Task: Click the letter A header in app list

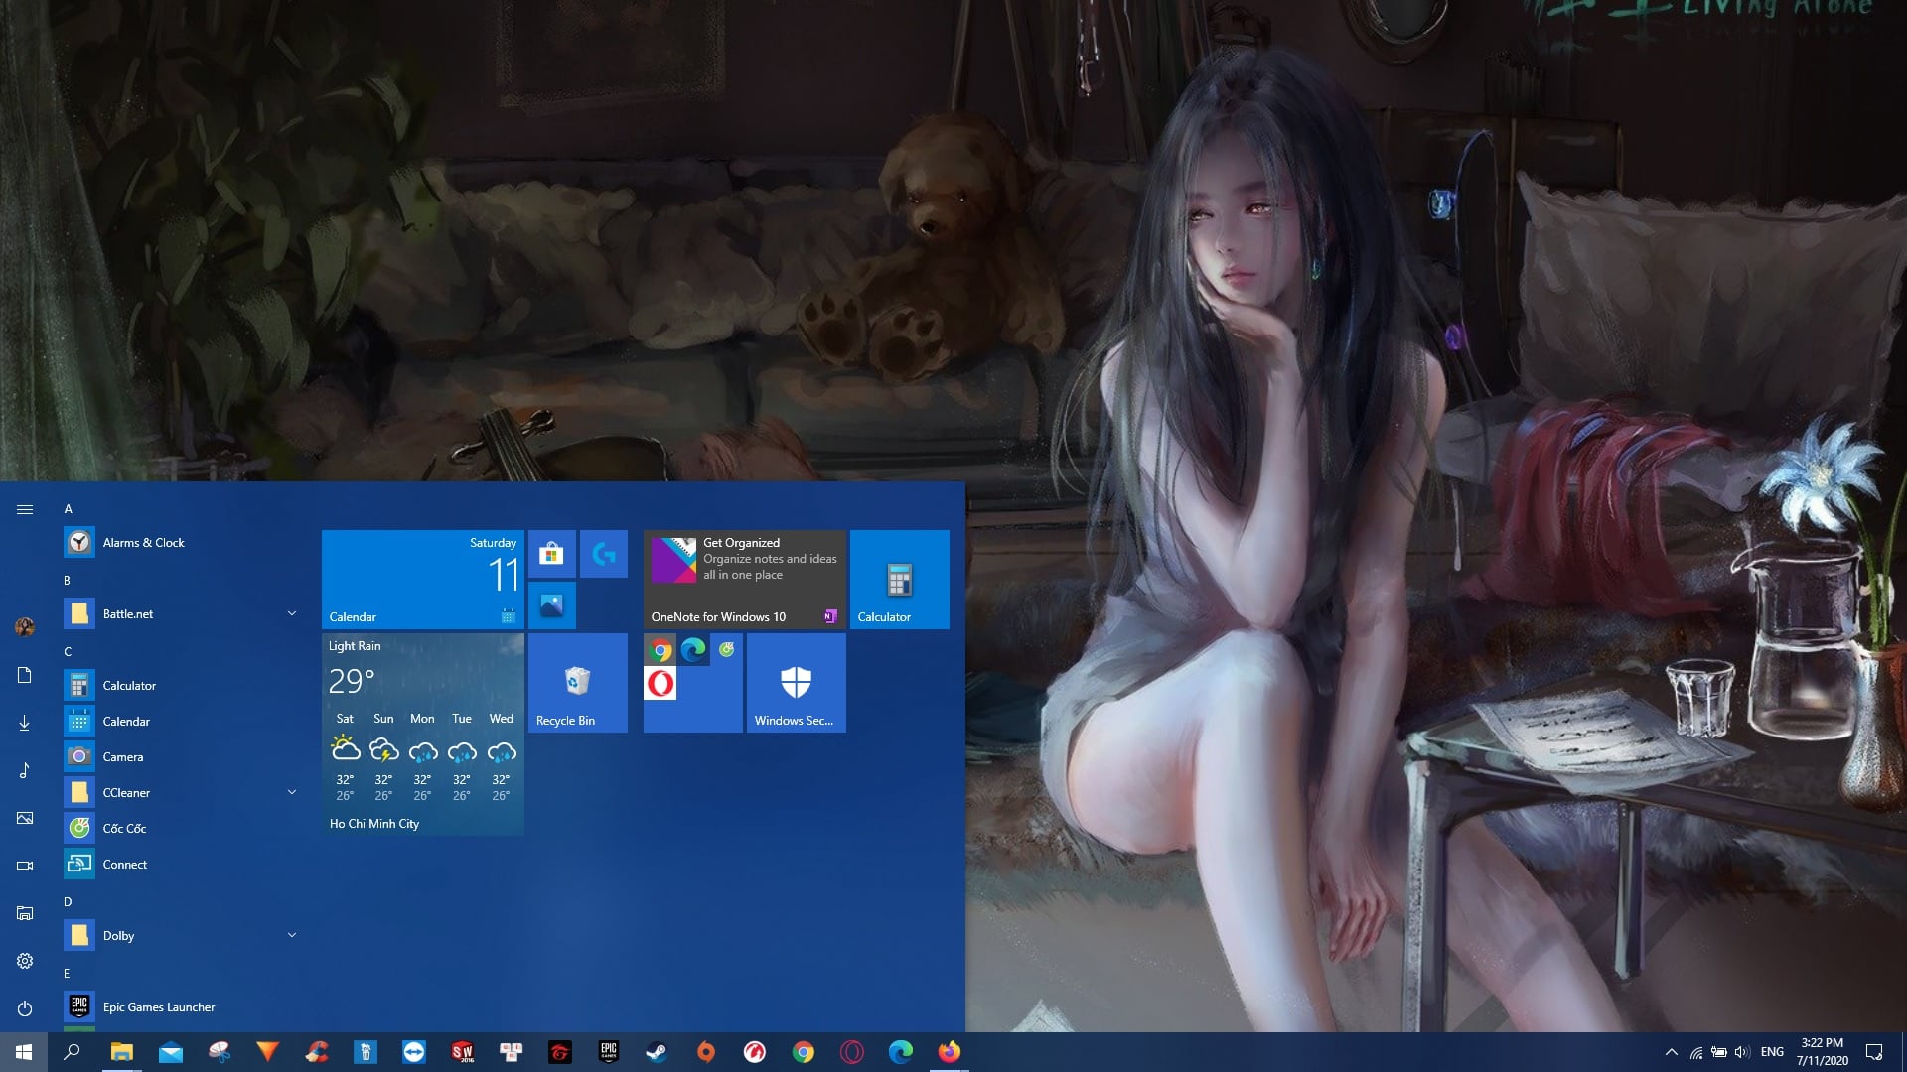Action: coord(69,509)
